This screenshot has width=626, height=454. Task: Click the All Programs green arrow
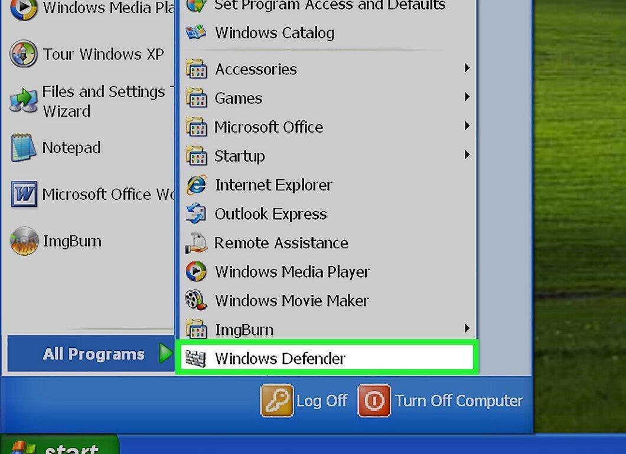(x=165, y=353)
